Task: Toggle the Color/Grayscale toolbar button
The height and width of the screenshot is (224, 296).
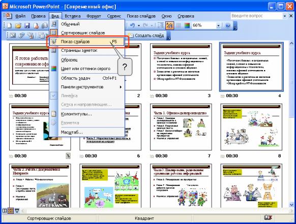Action: coord(187,25)
